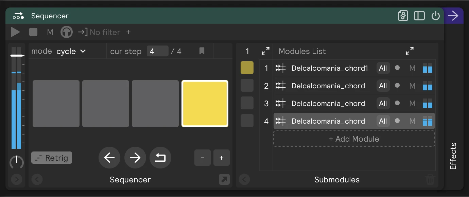This screenshot has height=197, width=469.
Task: Click the cur step input field
Action: pos(157,51)
